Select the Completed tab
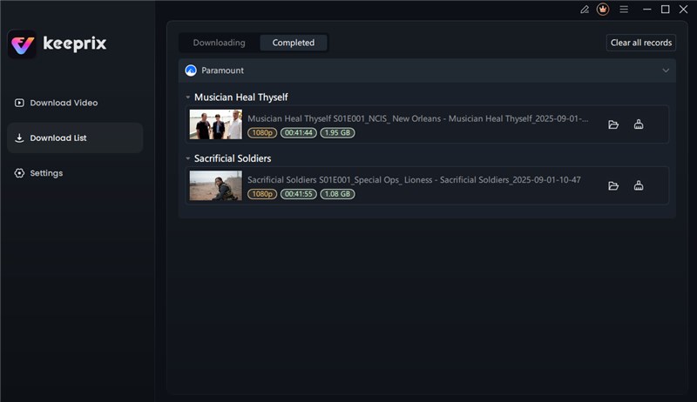697x402 pixels. [294, 43]
